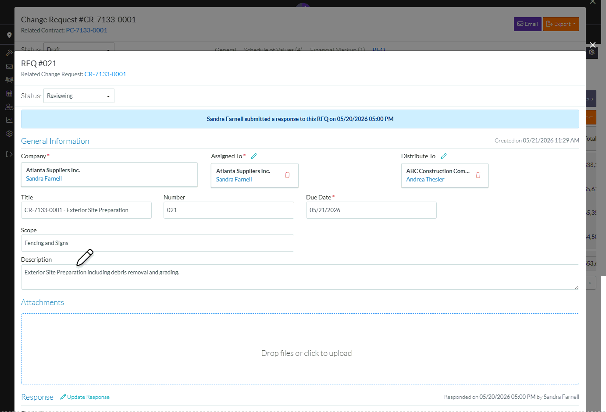Click the Description text area
The image size is (606, 412).
(300, 277)
